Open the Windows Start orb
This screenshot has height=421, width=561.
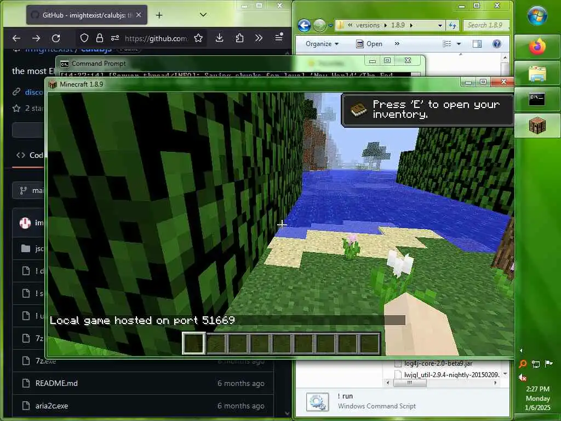click(x=537, y=15)
